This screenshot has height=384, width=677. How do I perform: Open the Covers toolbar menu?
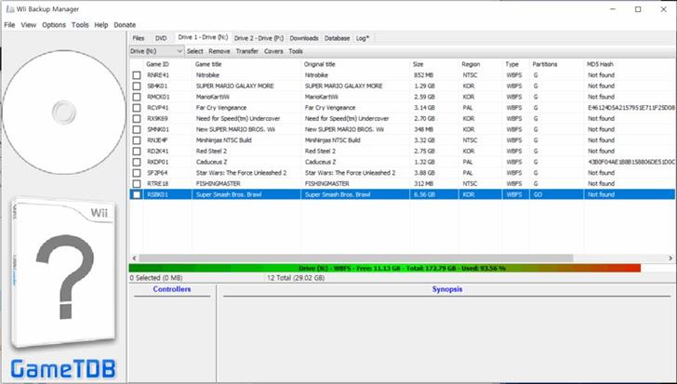click(273, 51)
